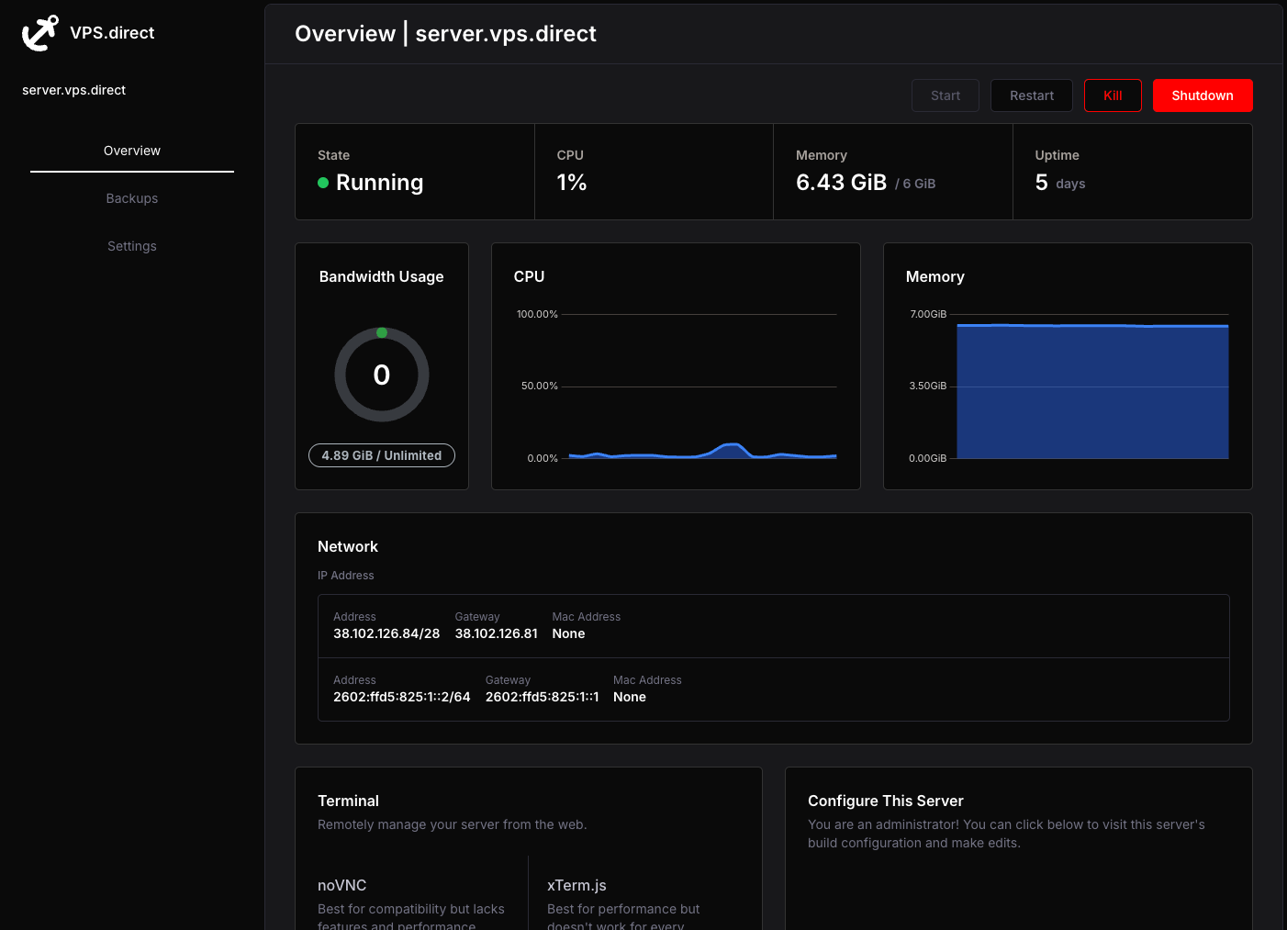This screenshot has width=1287, height=930.
Task: Open the xTerm.js terminal option
Action: coord(576,885)
